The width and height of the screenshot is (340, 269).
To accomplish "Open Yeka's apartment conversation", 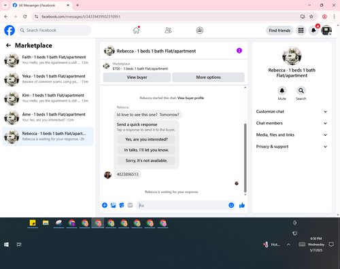I will 48,79.
